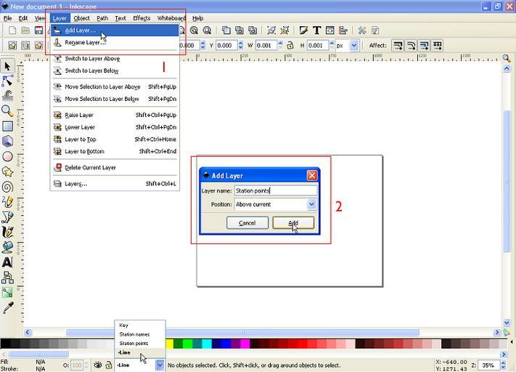Choose Delete Current Layer entry
The height and width of the screenshot is (372, 516).
[x=114, y=167]
